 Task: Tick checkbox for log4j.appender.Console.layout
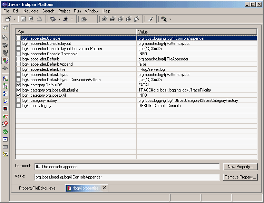tap(18, 43)
